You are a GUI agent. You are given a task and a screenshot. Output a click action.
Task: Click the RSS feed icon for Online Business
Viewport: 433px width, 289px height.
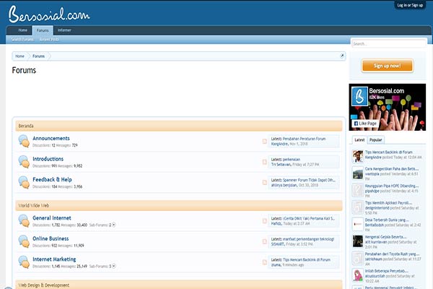[x=264, y=241]
